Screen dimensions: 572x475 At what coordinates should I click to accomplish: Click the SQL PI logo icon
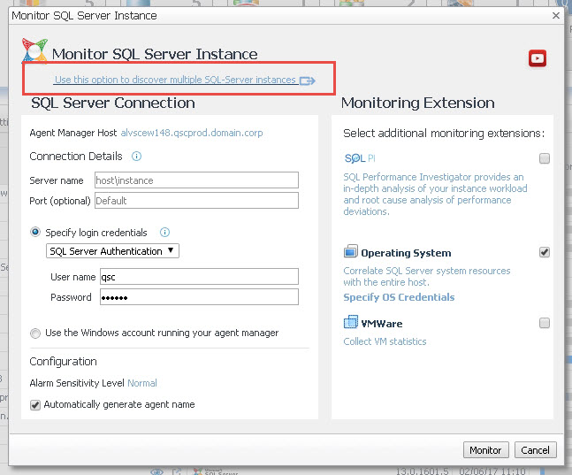(x=355, y=158)
